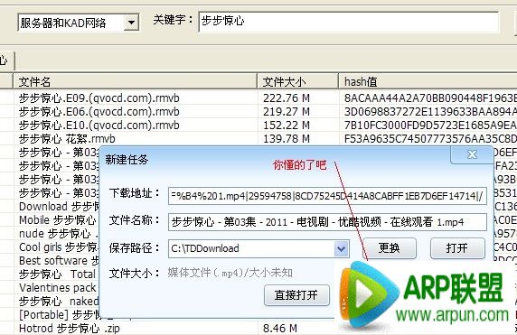The image size is (517, 335).
Task: Select 步步惊心.E10.(qvocd.com).rmvb file row
Action: tap(99, 126)
